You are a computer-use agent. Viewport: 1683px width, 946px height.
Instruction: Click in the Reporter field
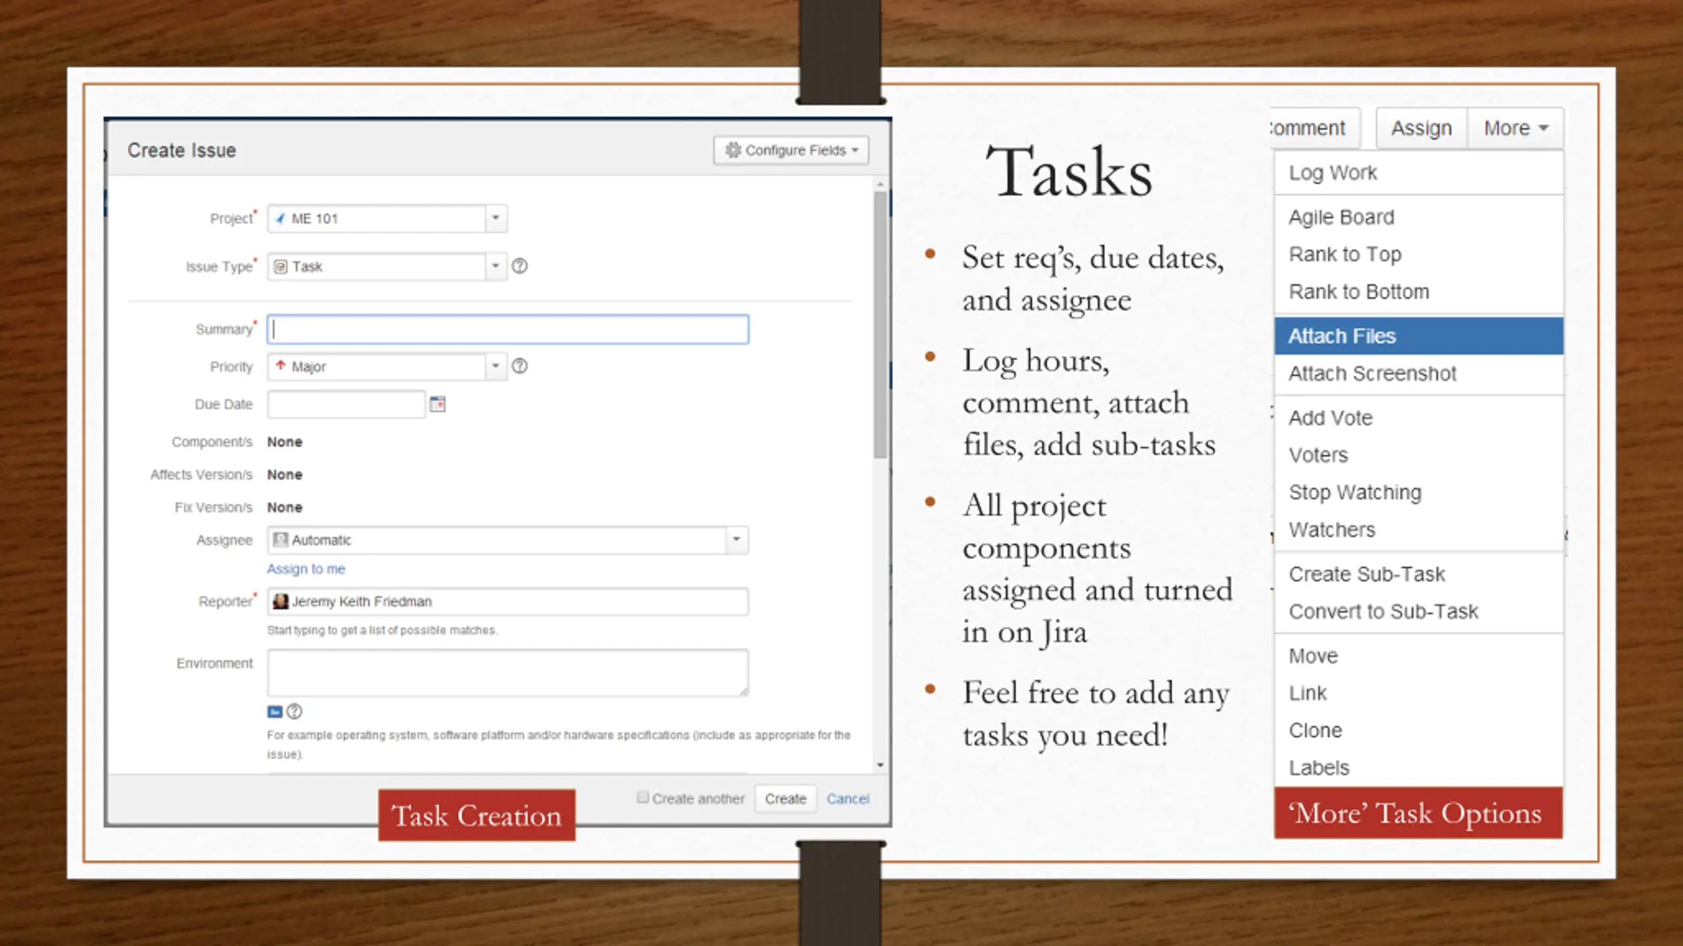(508, 601)
